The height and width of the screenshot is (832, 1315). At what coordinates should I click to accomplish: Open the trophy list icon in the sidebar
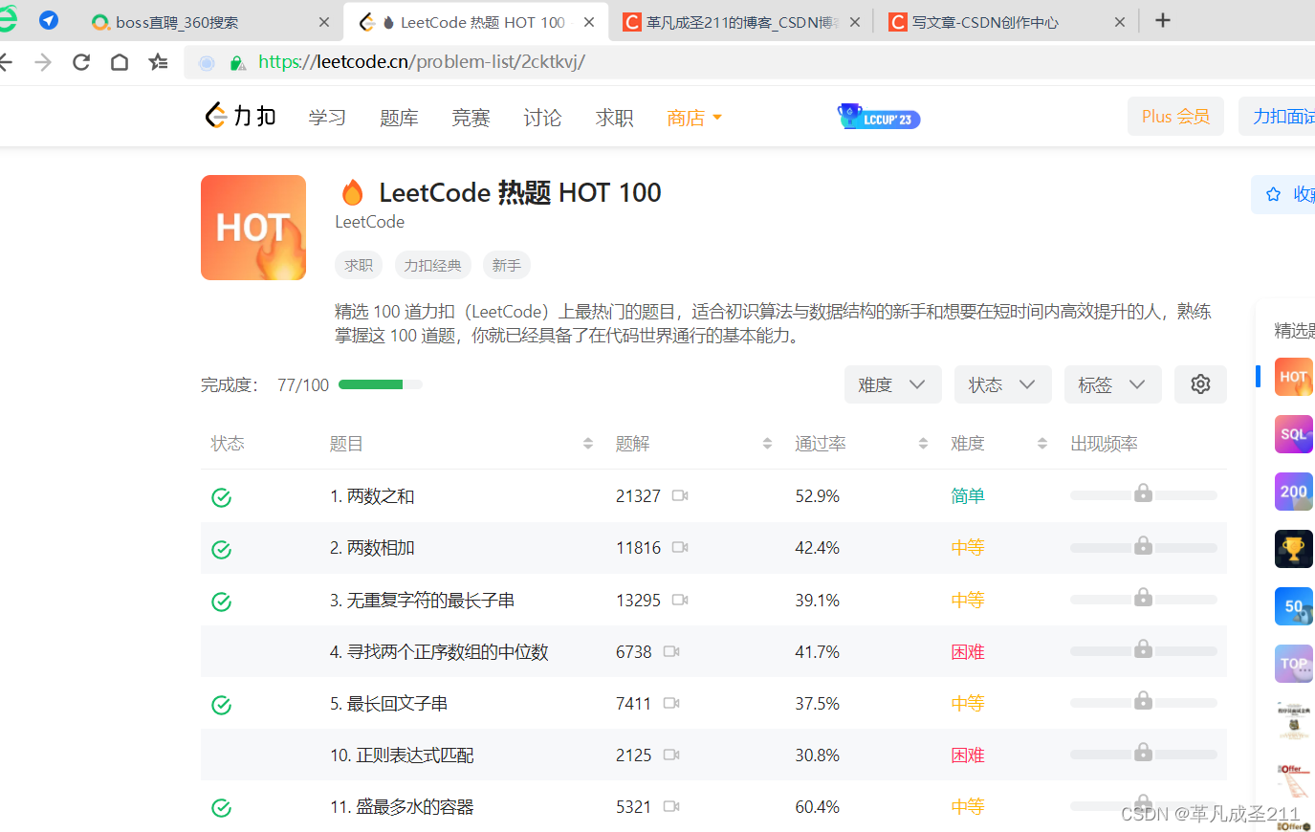click(1294, 549)
